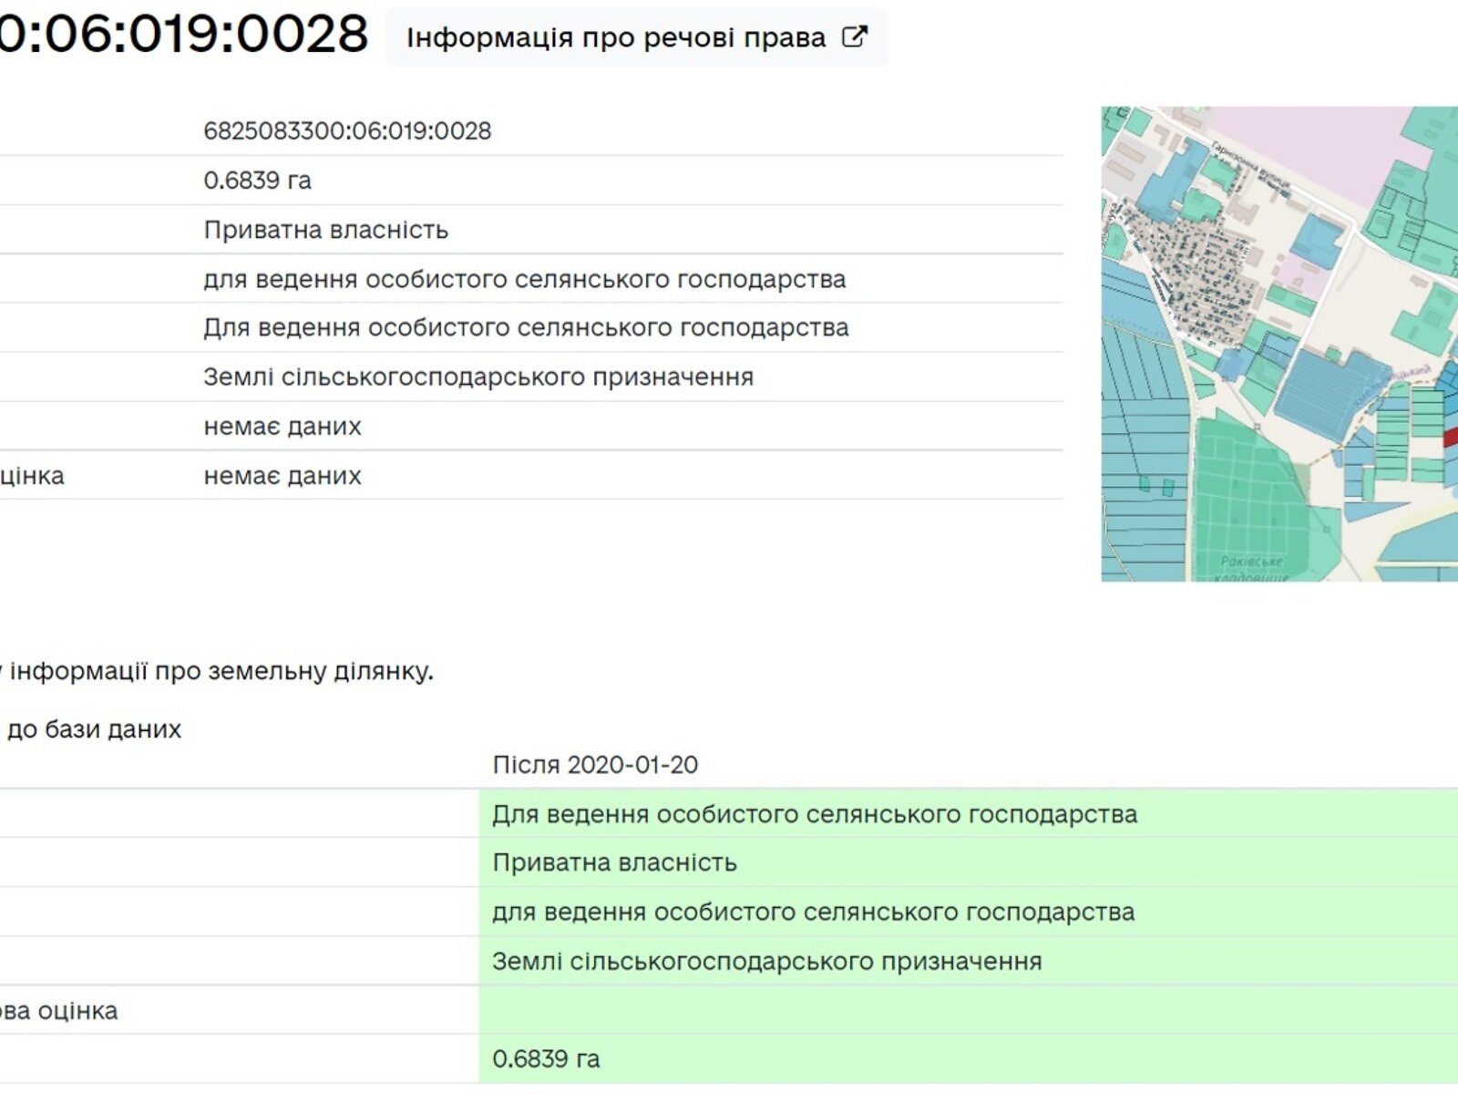Click capitalized "Для ведення особистого селянського господарства" in top table

pyautogui.click(x=526, y=327)
